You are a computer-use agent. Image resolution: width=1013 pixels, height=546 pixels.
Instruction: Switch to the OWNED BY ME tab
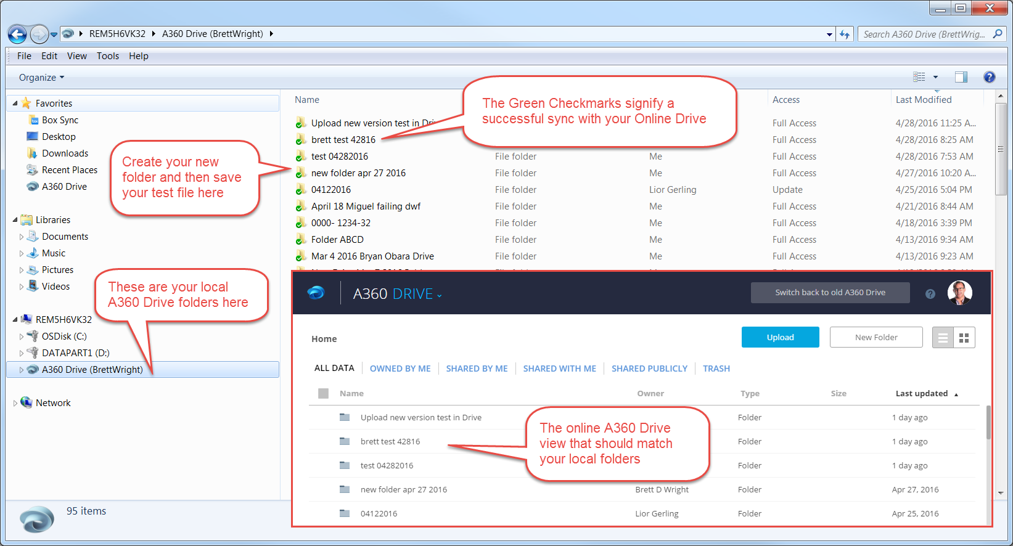click(x=400, y=369)
